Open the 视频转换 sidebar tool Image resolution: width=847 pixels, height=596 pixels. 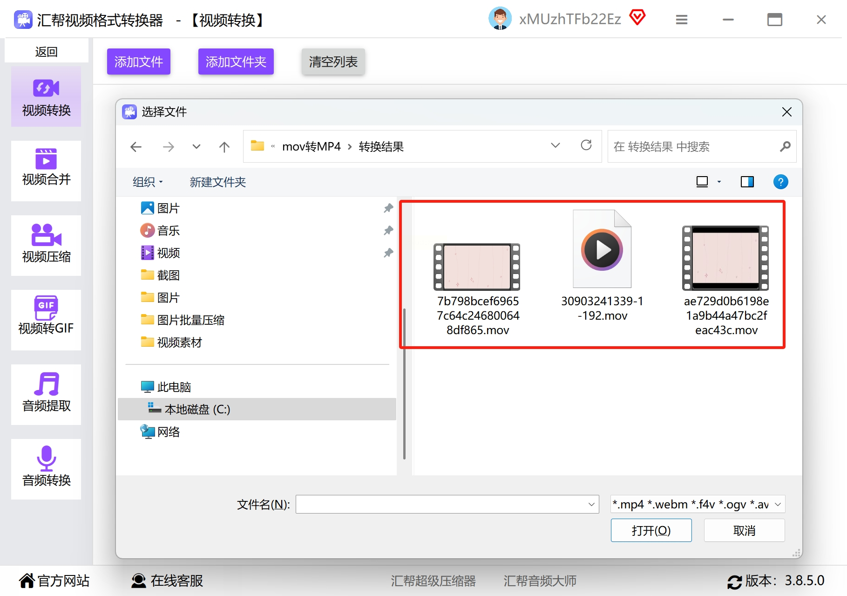click(46, 96)
